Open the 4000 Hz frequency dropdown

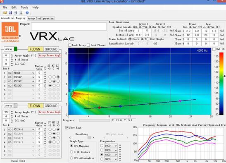111,155
